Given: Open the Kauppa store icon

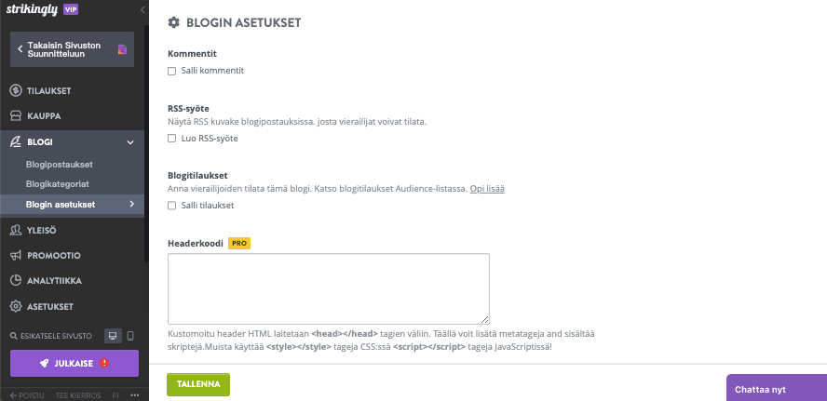Looking at the screenshot, I should (x=16, y=116).
